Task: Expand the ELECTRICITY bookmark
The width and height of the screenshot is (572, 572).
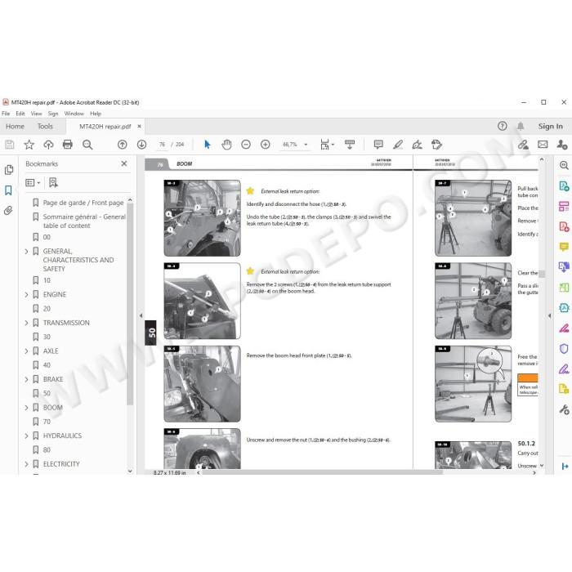Action: point(26,464)
